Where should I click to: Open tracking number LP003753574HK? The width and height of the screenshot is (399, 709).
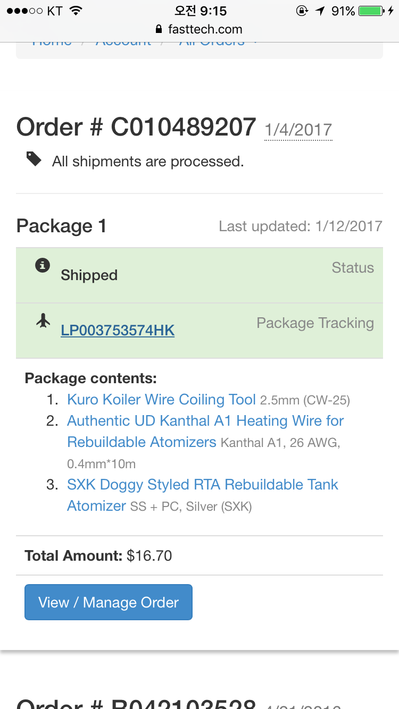118,330
